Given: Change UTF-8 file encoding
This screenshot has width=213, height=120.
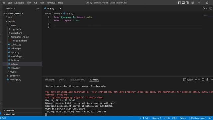Looking at the screenshot, I should [x=167, y=118].
